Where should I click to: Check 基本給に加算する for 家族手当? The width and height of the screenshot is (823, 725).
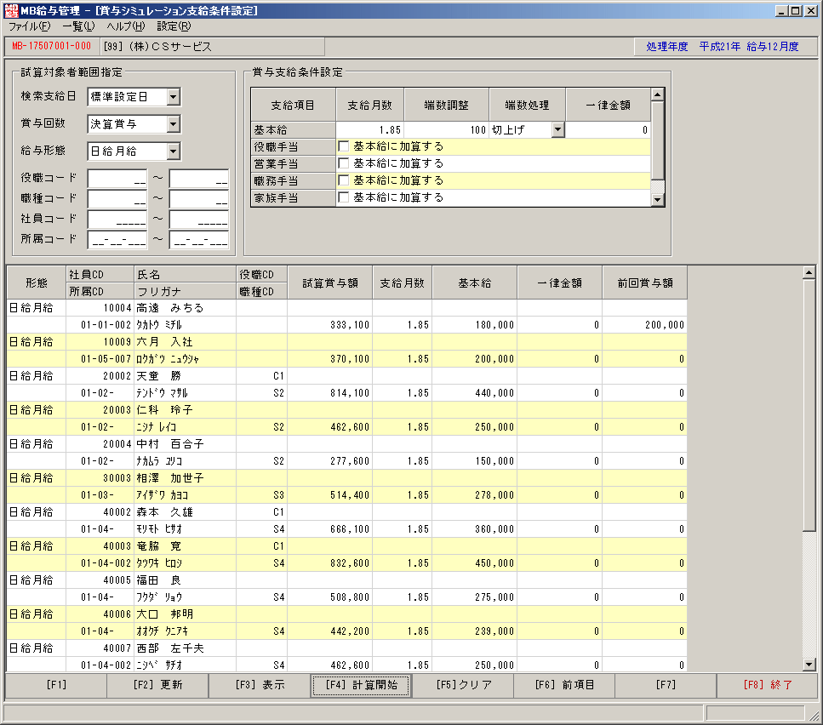coord(344,197)
